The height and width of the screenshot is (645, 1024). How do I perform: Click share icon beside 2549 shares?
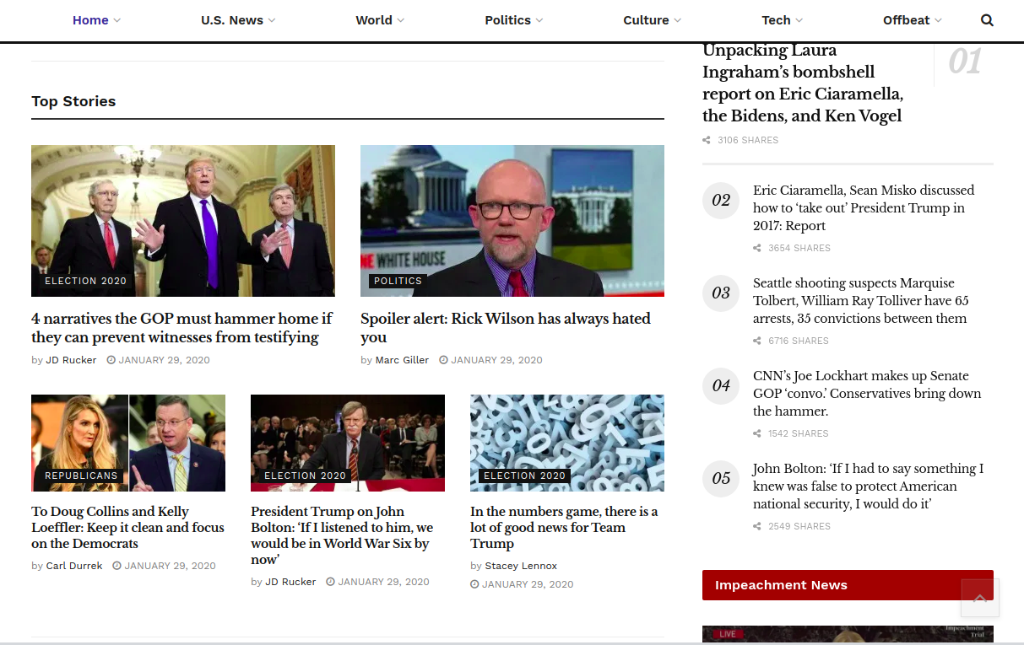[757, 527]
